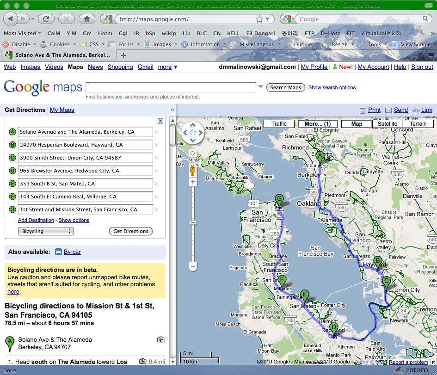This screenshot has height=375, width=437.
Task: Click the beta warning here link
Action: (x=13, y=291)
